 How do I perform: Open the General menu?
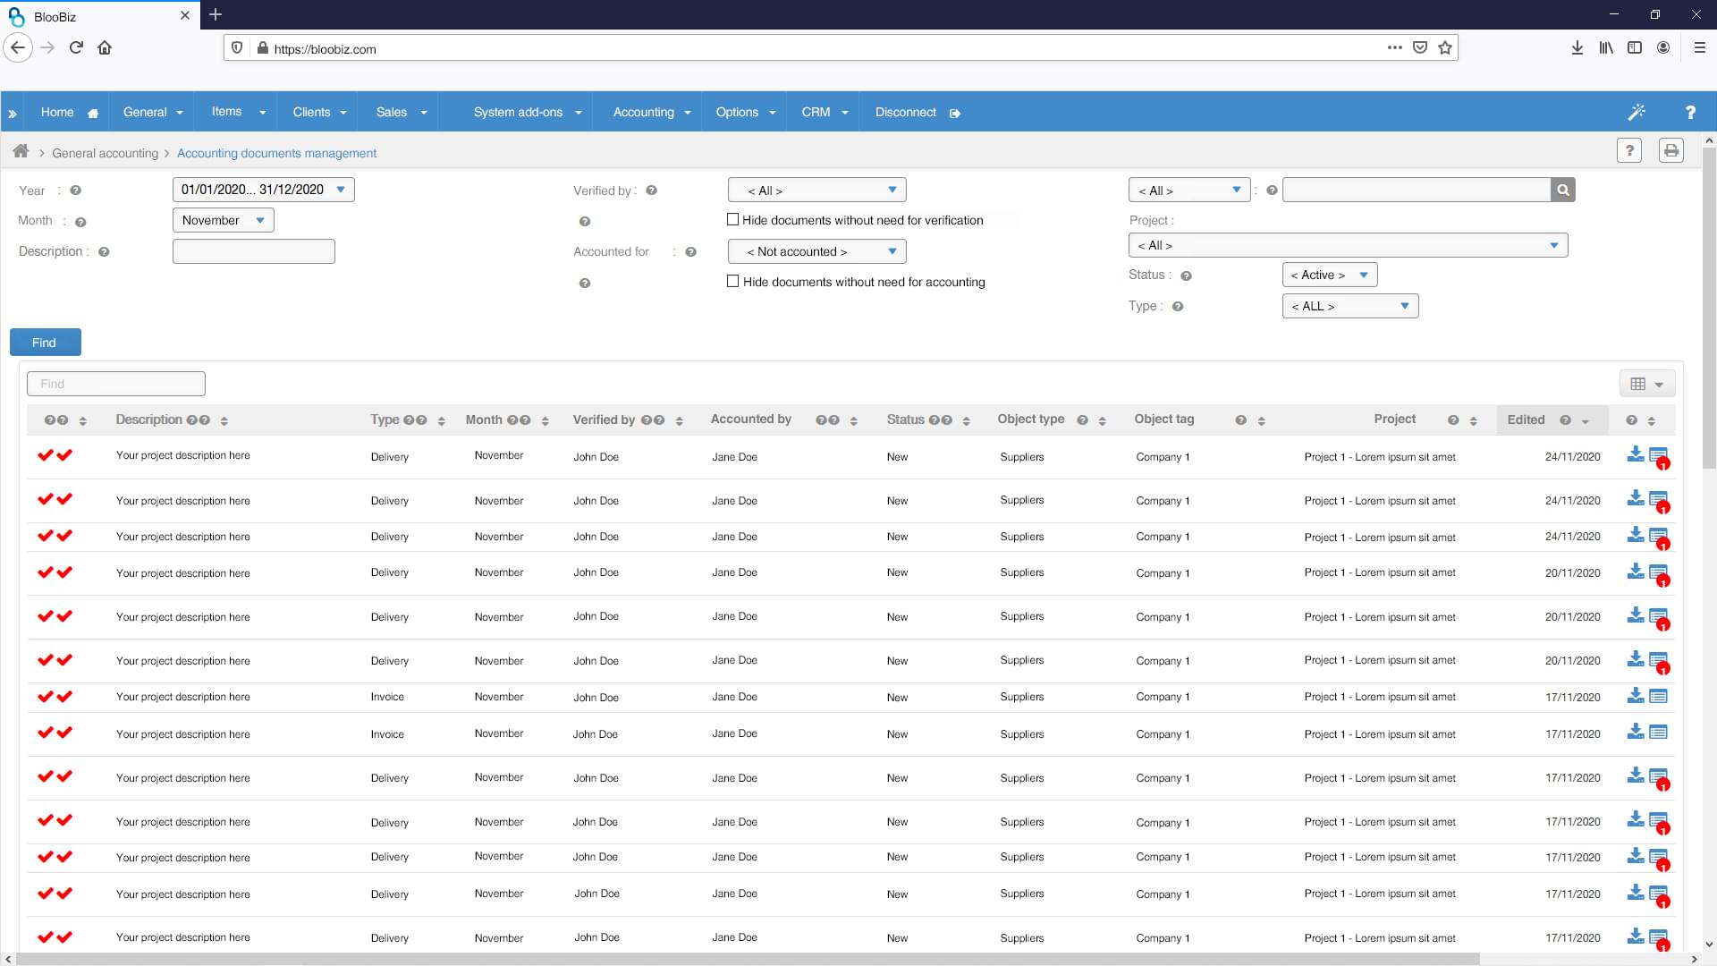tap(152, 112)
